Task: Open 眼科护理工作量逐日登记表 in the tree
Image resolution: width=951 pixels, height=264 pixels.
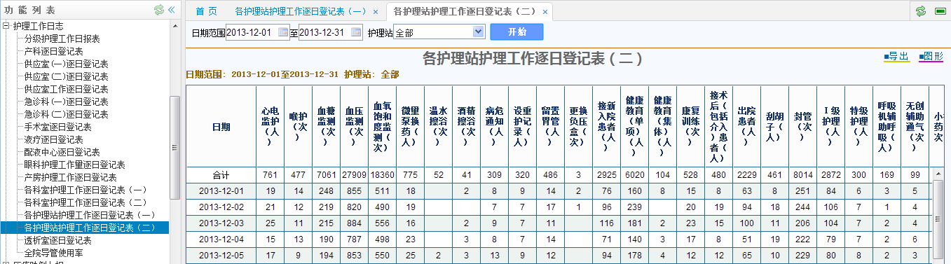Action: [x=74, y=165]
